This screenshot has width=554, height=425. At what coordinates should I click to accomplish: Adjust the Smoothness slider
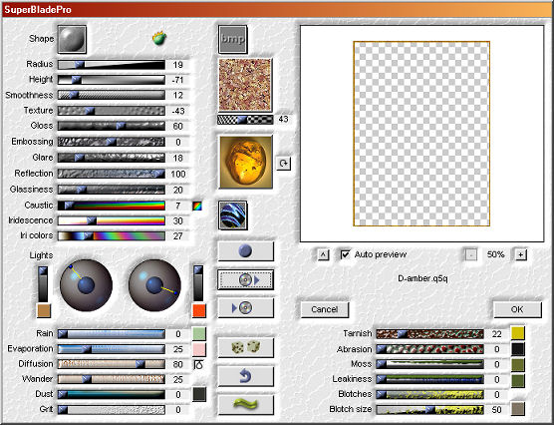112,95
